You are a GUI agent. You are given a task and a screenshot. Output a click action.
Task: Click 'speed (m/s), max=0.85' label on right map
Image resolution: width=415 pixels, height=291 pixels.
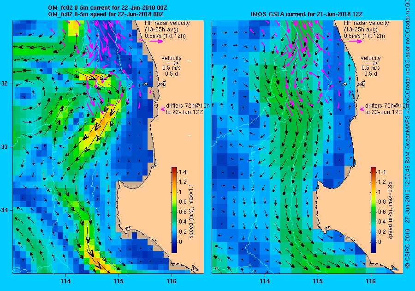(x=391, y=211)
